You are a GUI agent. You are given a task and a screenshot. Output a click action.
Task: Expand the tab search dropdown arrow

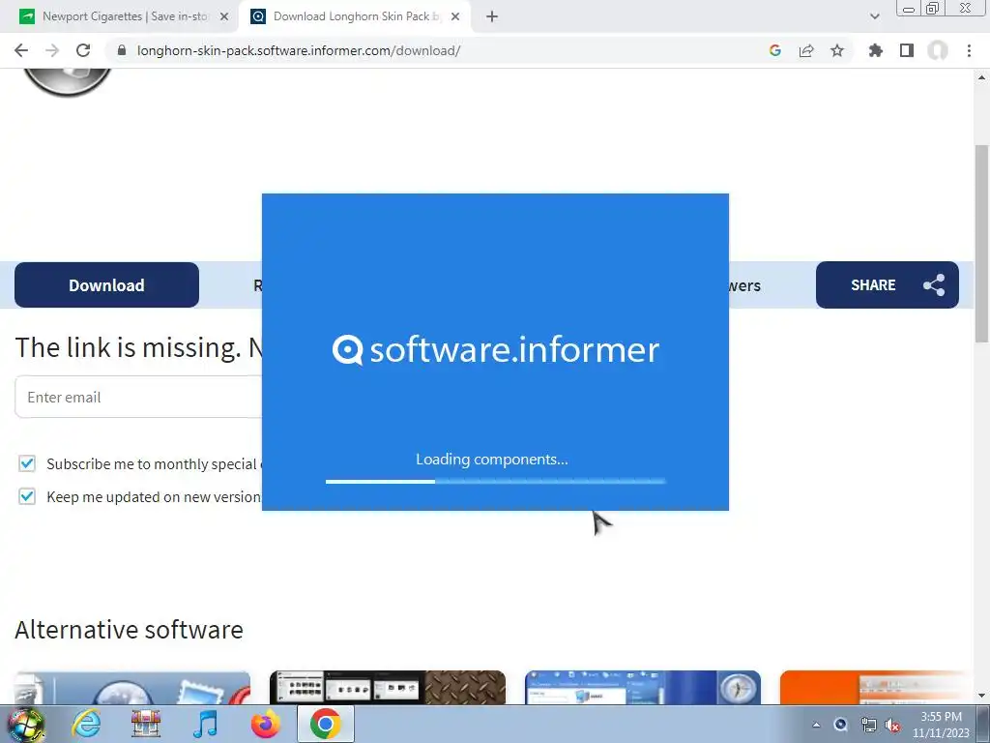pos(874,16)
